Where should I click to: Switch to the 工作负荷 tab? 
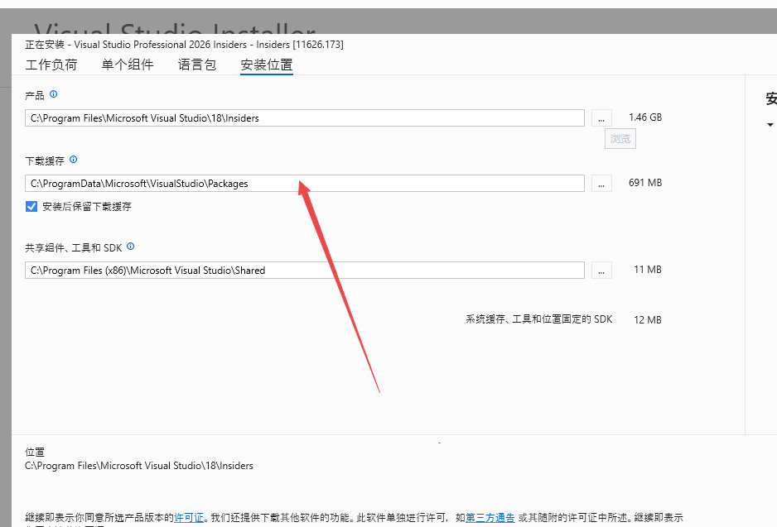51,65
